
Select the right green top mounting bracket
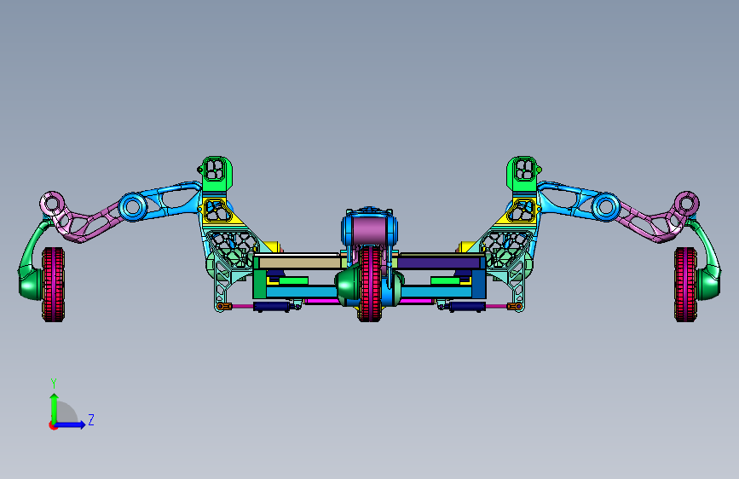(x=522, y=174)
